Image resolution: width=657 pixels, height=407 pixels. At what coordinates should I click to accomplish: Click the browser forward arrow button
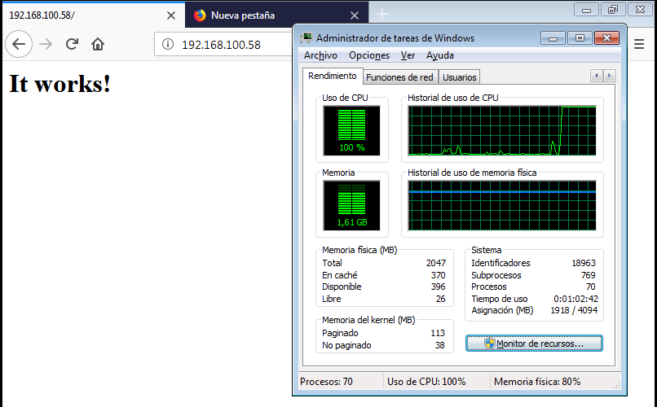click(x=46, y=44)
